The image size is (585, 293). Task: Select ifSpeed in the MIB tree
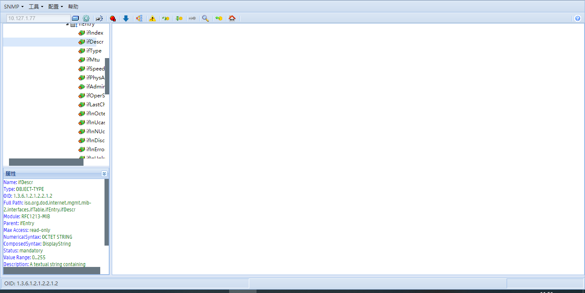click(95, 69)
